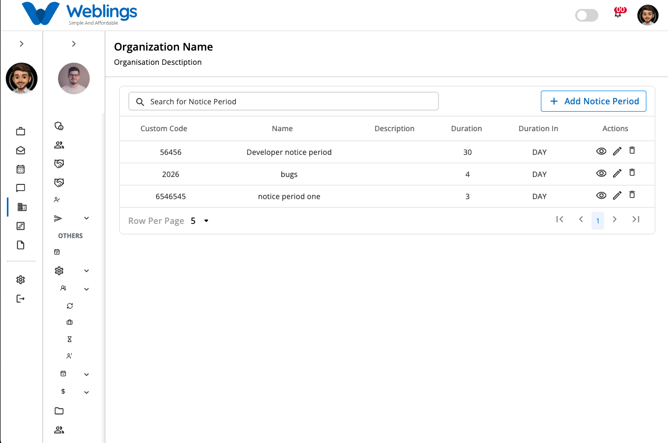668x443 pixels.
Task: Select the organization building icon
Action: (x=22, y=207)
